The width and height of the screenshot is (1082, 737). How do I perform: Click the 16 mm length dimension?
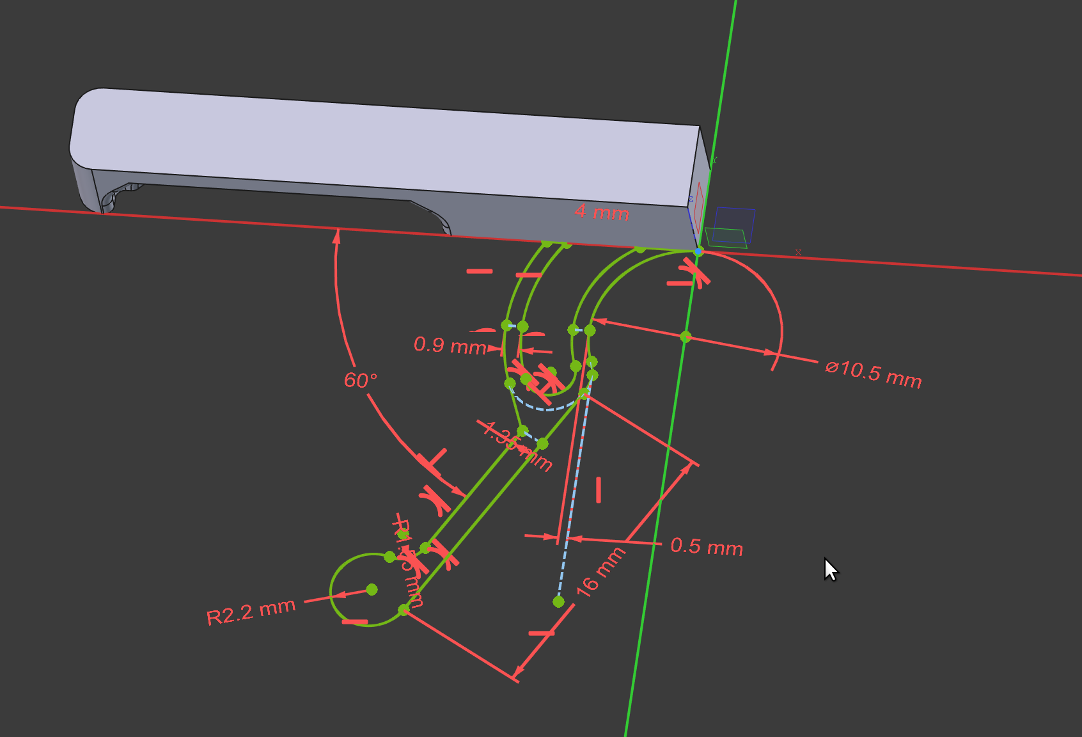click(600, 573)
